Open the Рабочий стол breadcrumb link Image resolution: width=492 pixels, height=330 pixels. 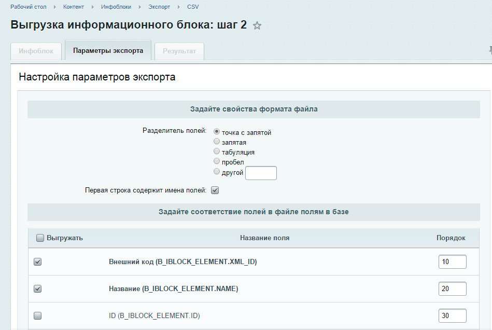pos(28,7)
